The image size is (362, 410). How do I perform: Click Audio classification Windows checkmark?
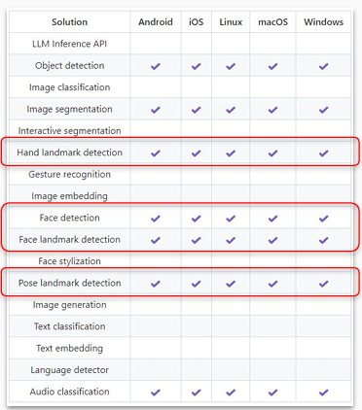[x=323, y=393]
